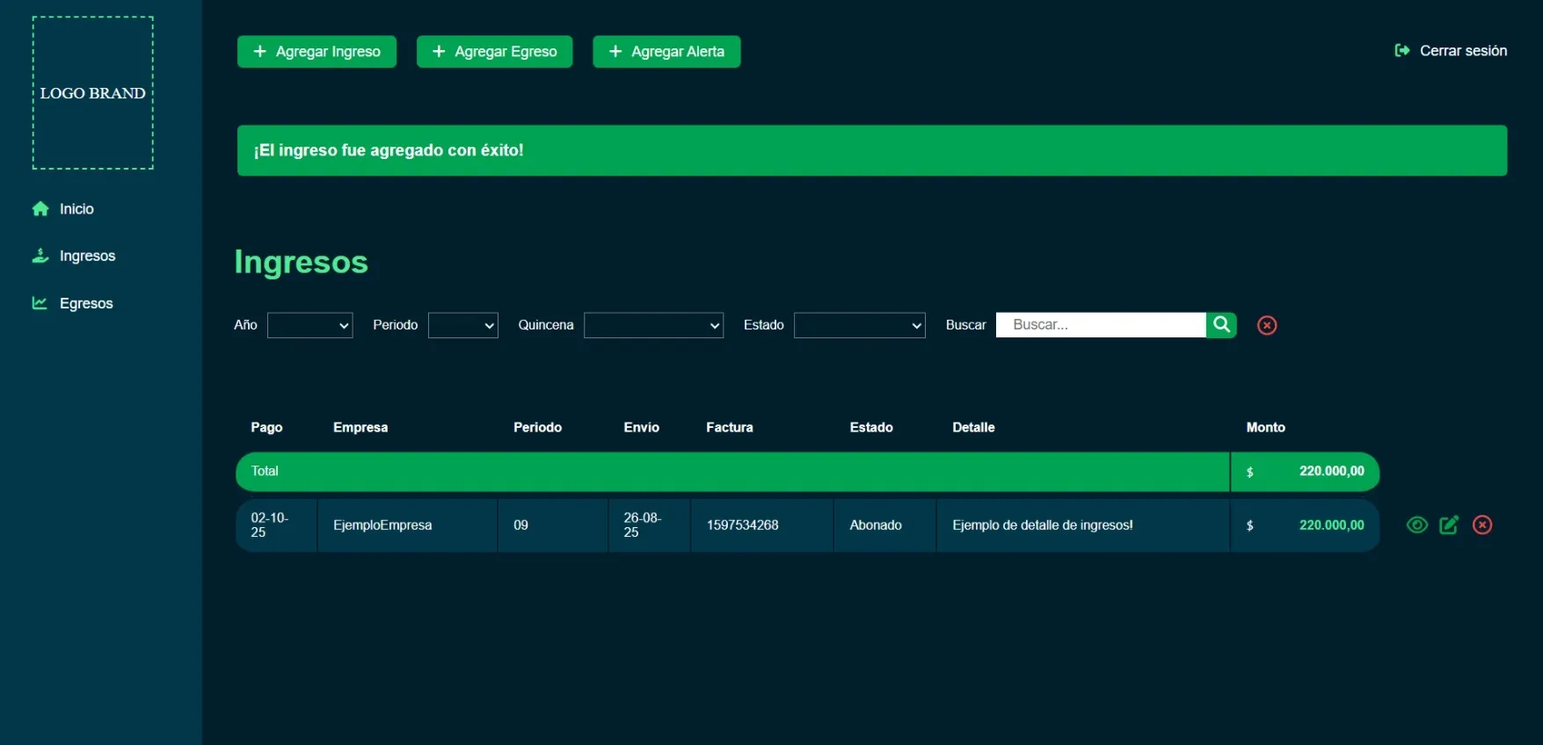Select the Estado filter dropdown
Screen dimensions: 1543x745
[x=859, y=325]
